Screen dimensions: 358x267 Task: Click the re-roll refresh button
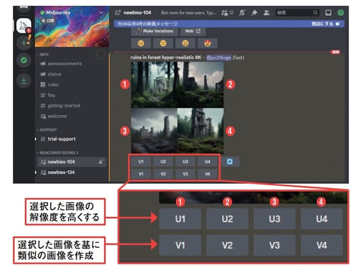click(x=230, y=162)
